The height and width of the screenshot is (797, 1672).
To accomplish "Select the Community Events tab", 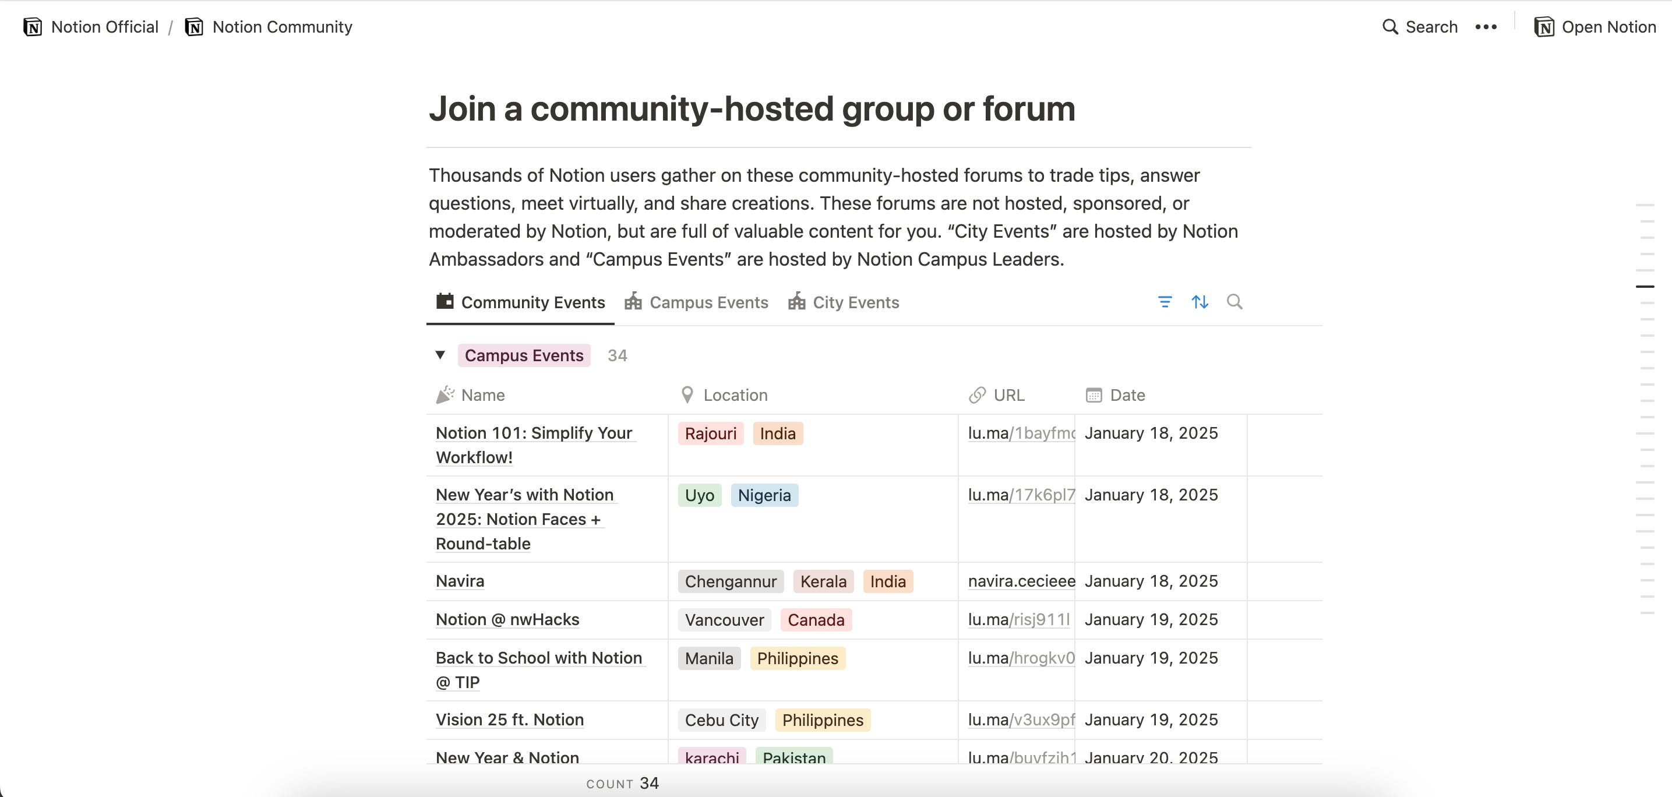I will click(x=521, y=302).
